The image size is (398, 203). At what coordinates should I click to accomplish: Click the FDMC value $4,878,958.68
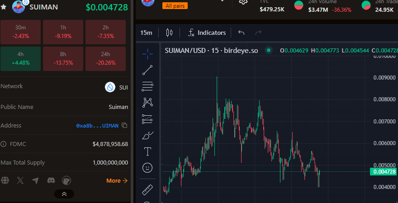(110, 144)
